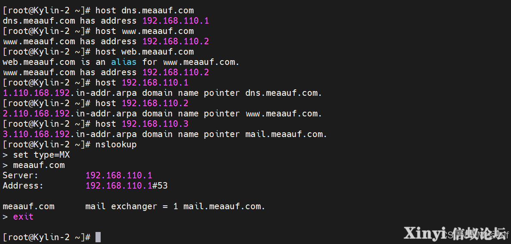Click the 'host 192.168.110.2' IP argument
Screen dimensions: 511x244
[155, 104]
